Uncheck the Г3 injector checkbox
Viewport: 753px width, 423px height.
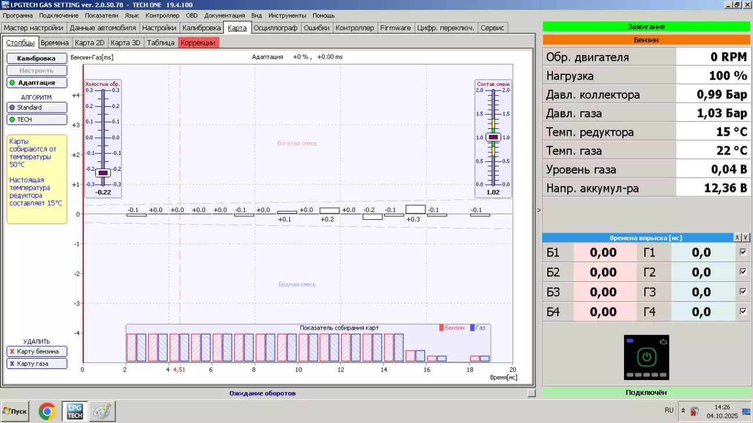tap(743, 292)
